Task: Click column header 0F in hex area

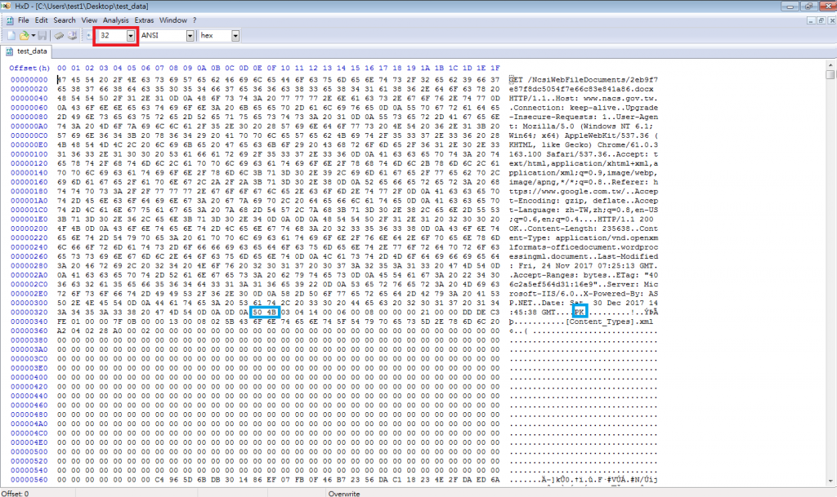Action: click(x=271, y=69)
